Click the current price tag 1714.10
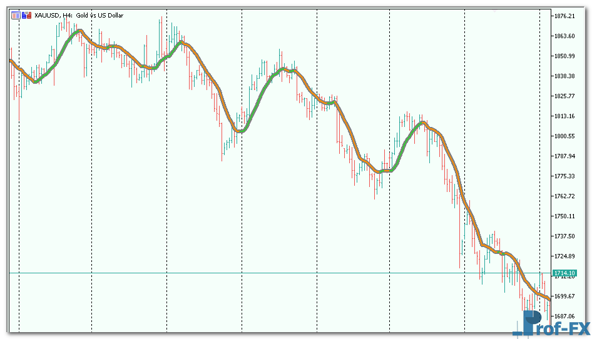 coord(564,273)
